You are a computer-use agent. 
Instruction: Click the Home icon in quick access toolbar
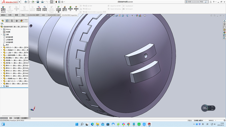pyautogui.click(x=25, y=2)
